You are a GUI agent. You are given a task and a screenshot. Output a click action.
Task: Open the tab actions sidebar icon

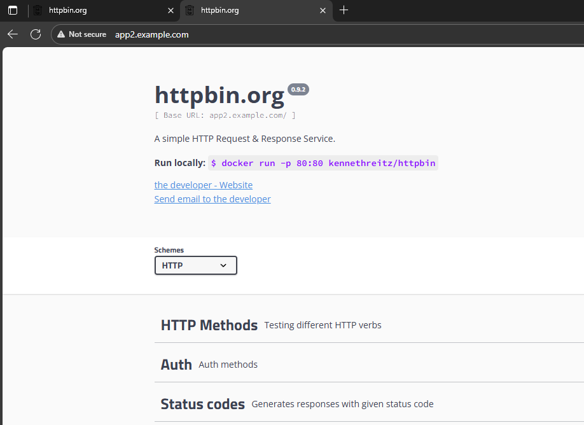(13, 10)
